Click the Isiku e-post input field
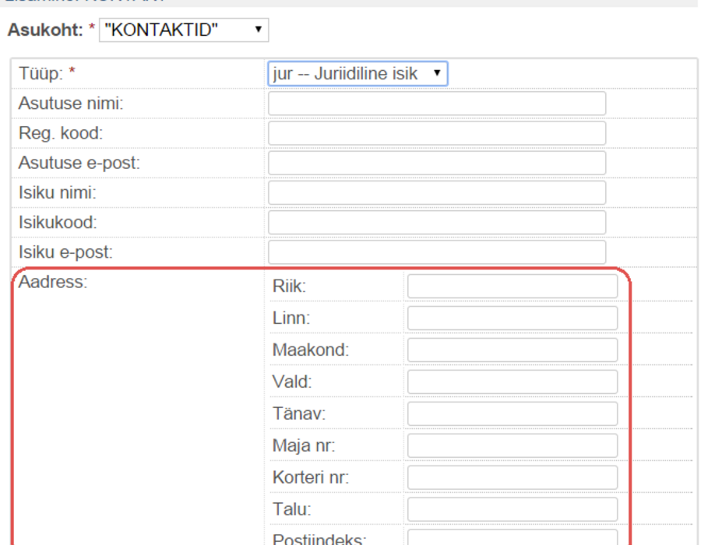701x545 pixels. (x=437, y=252)
